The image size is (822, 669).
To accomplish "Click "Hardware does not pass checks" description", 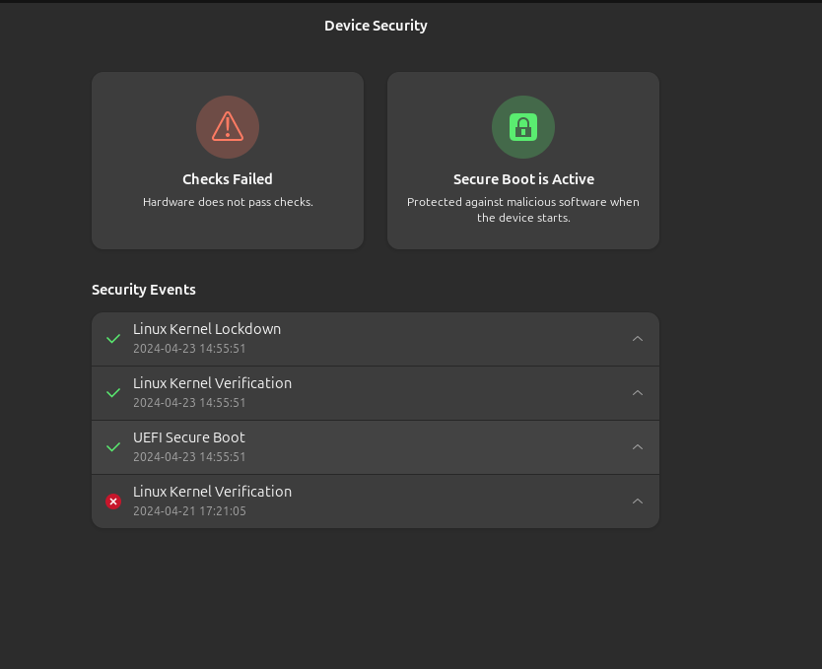I will tap(228, 202).
